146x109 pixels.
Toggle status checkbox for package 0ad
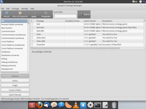[x=32, y=24]
